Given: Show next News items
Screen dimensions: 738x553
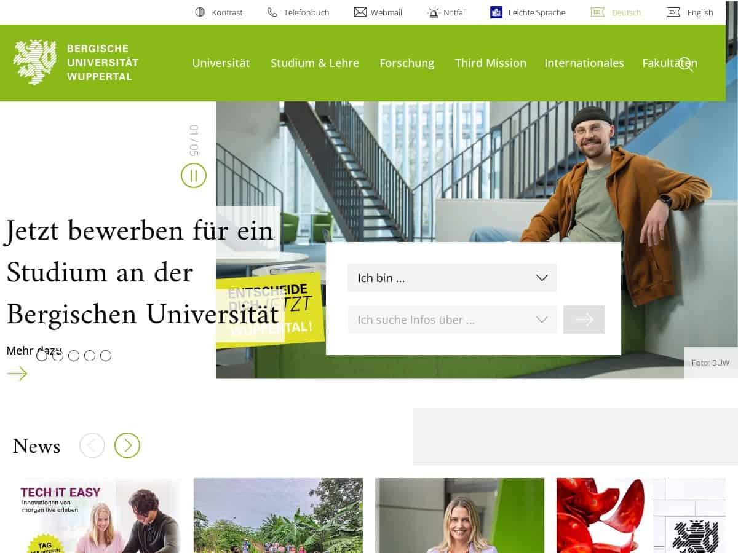Looking at the screenshot, I should [x=127, y=445].
